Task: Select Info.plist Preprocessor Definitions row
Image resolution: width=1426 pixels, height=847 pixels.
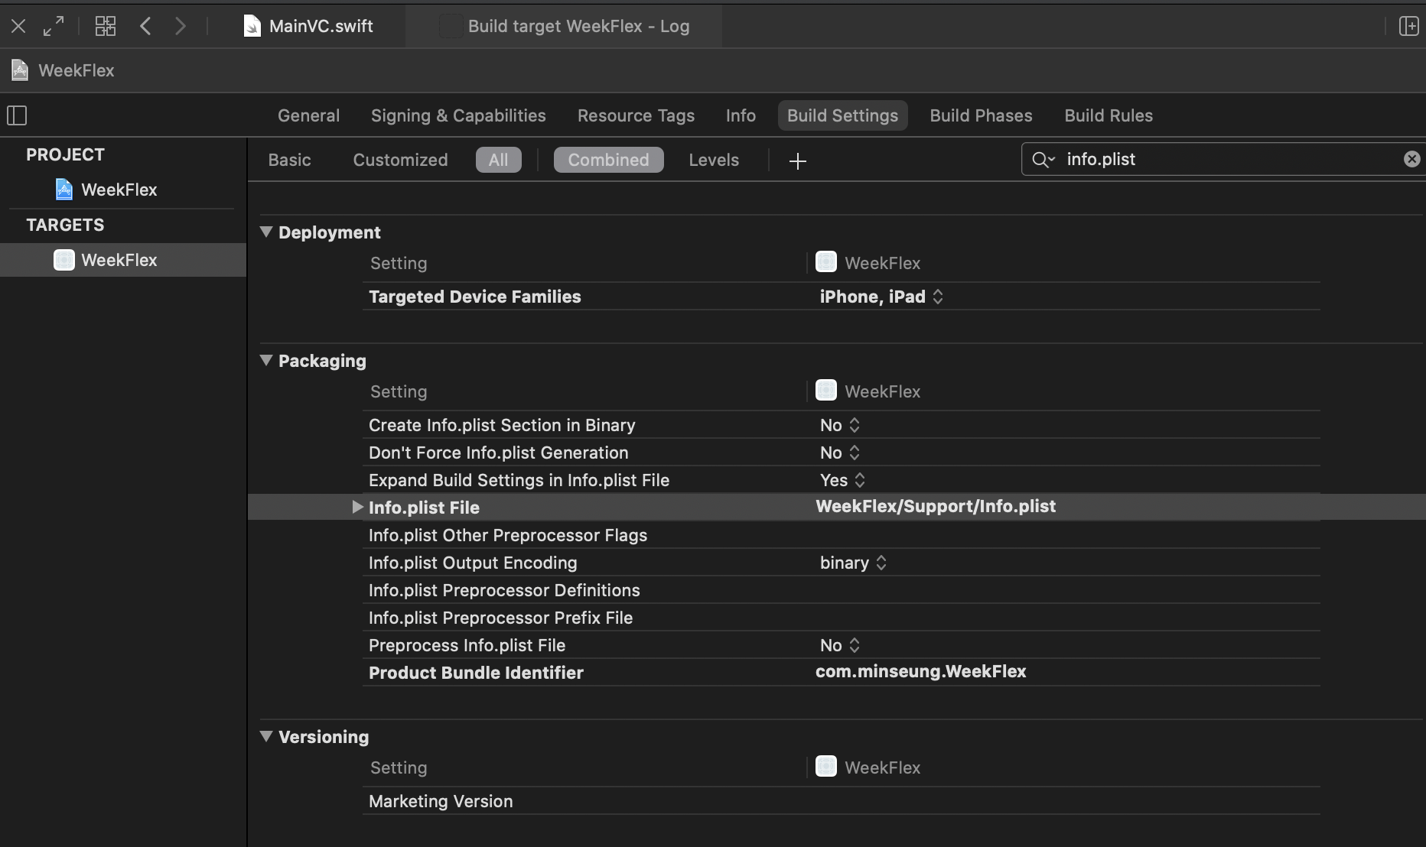Action: (842, 590)
